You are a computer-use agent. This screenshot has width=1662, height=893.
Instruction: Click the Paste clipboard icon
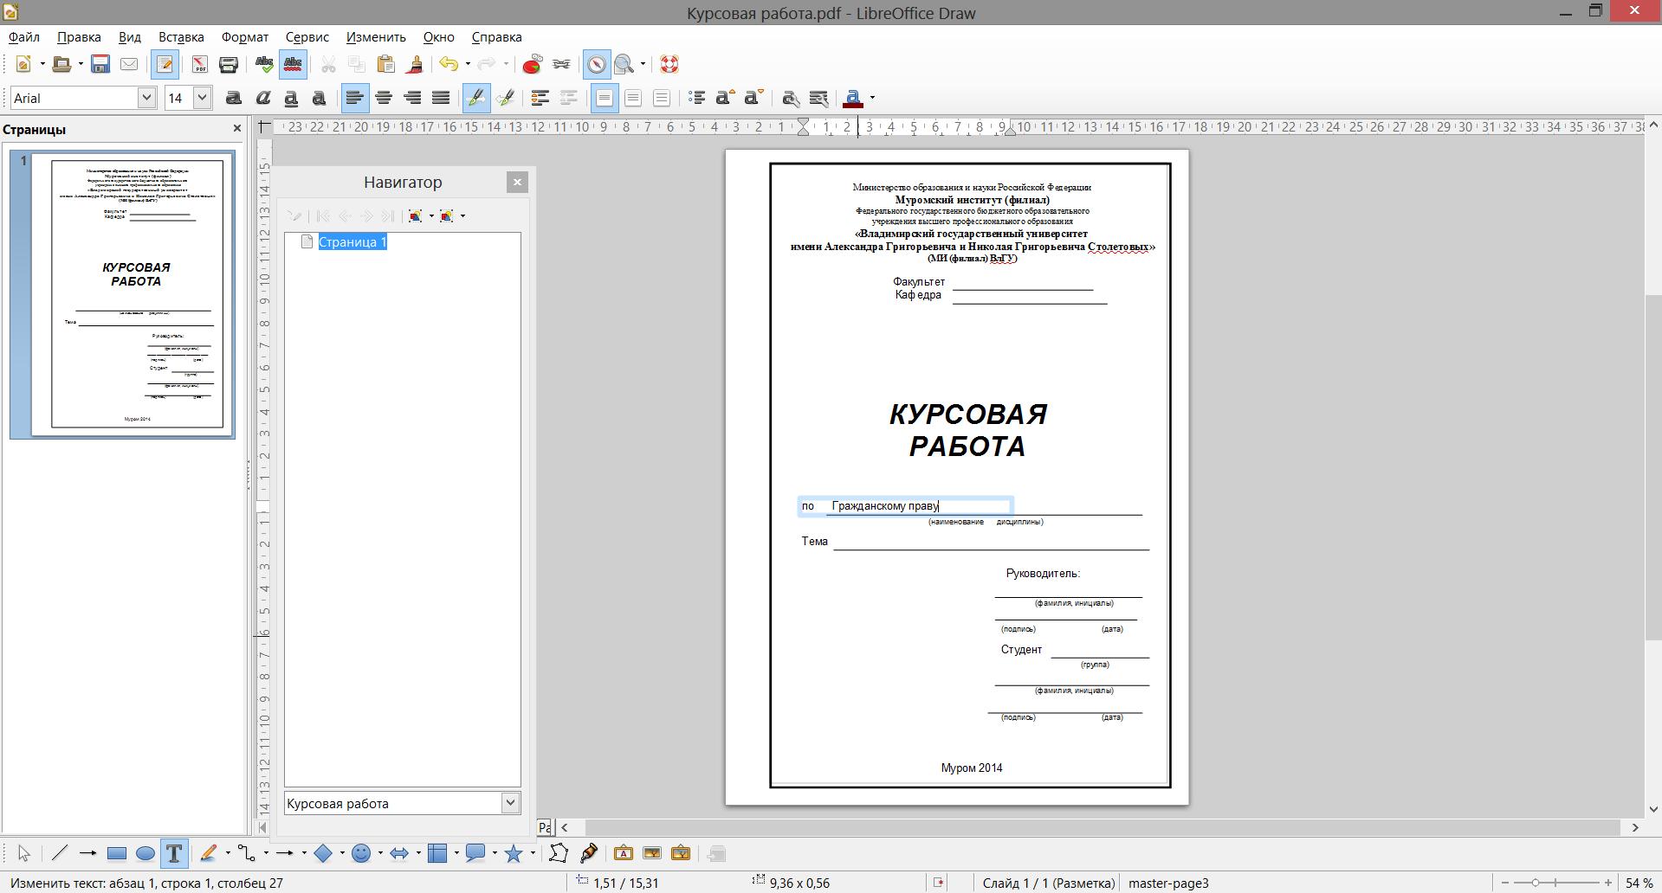(x=385, y=65)
